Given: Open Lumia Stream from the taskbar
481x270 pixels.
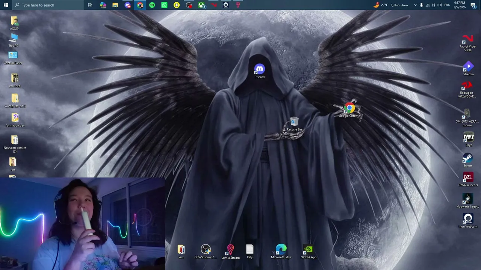Looking at the screenshot, I should point(238,5).
